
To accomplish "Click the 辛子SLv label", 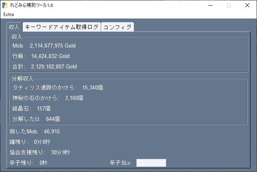I will [120, 163].
